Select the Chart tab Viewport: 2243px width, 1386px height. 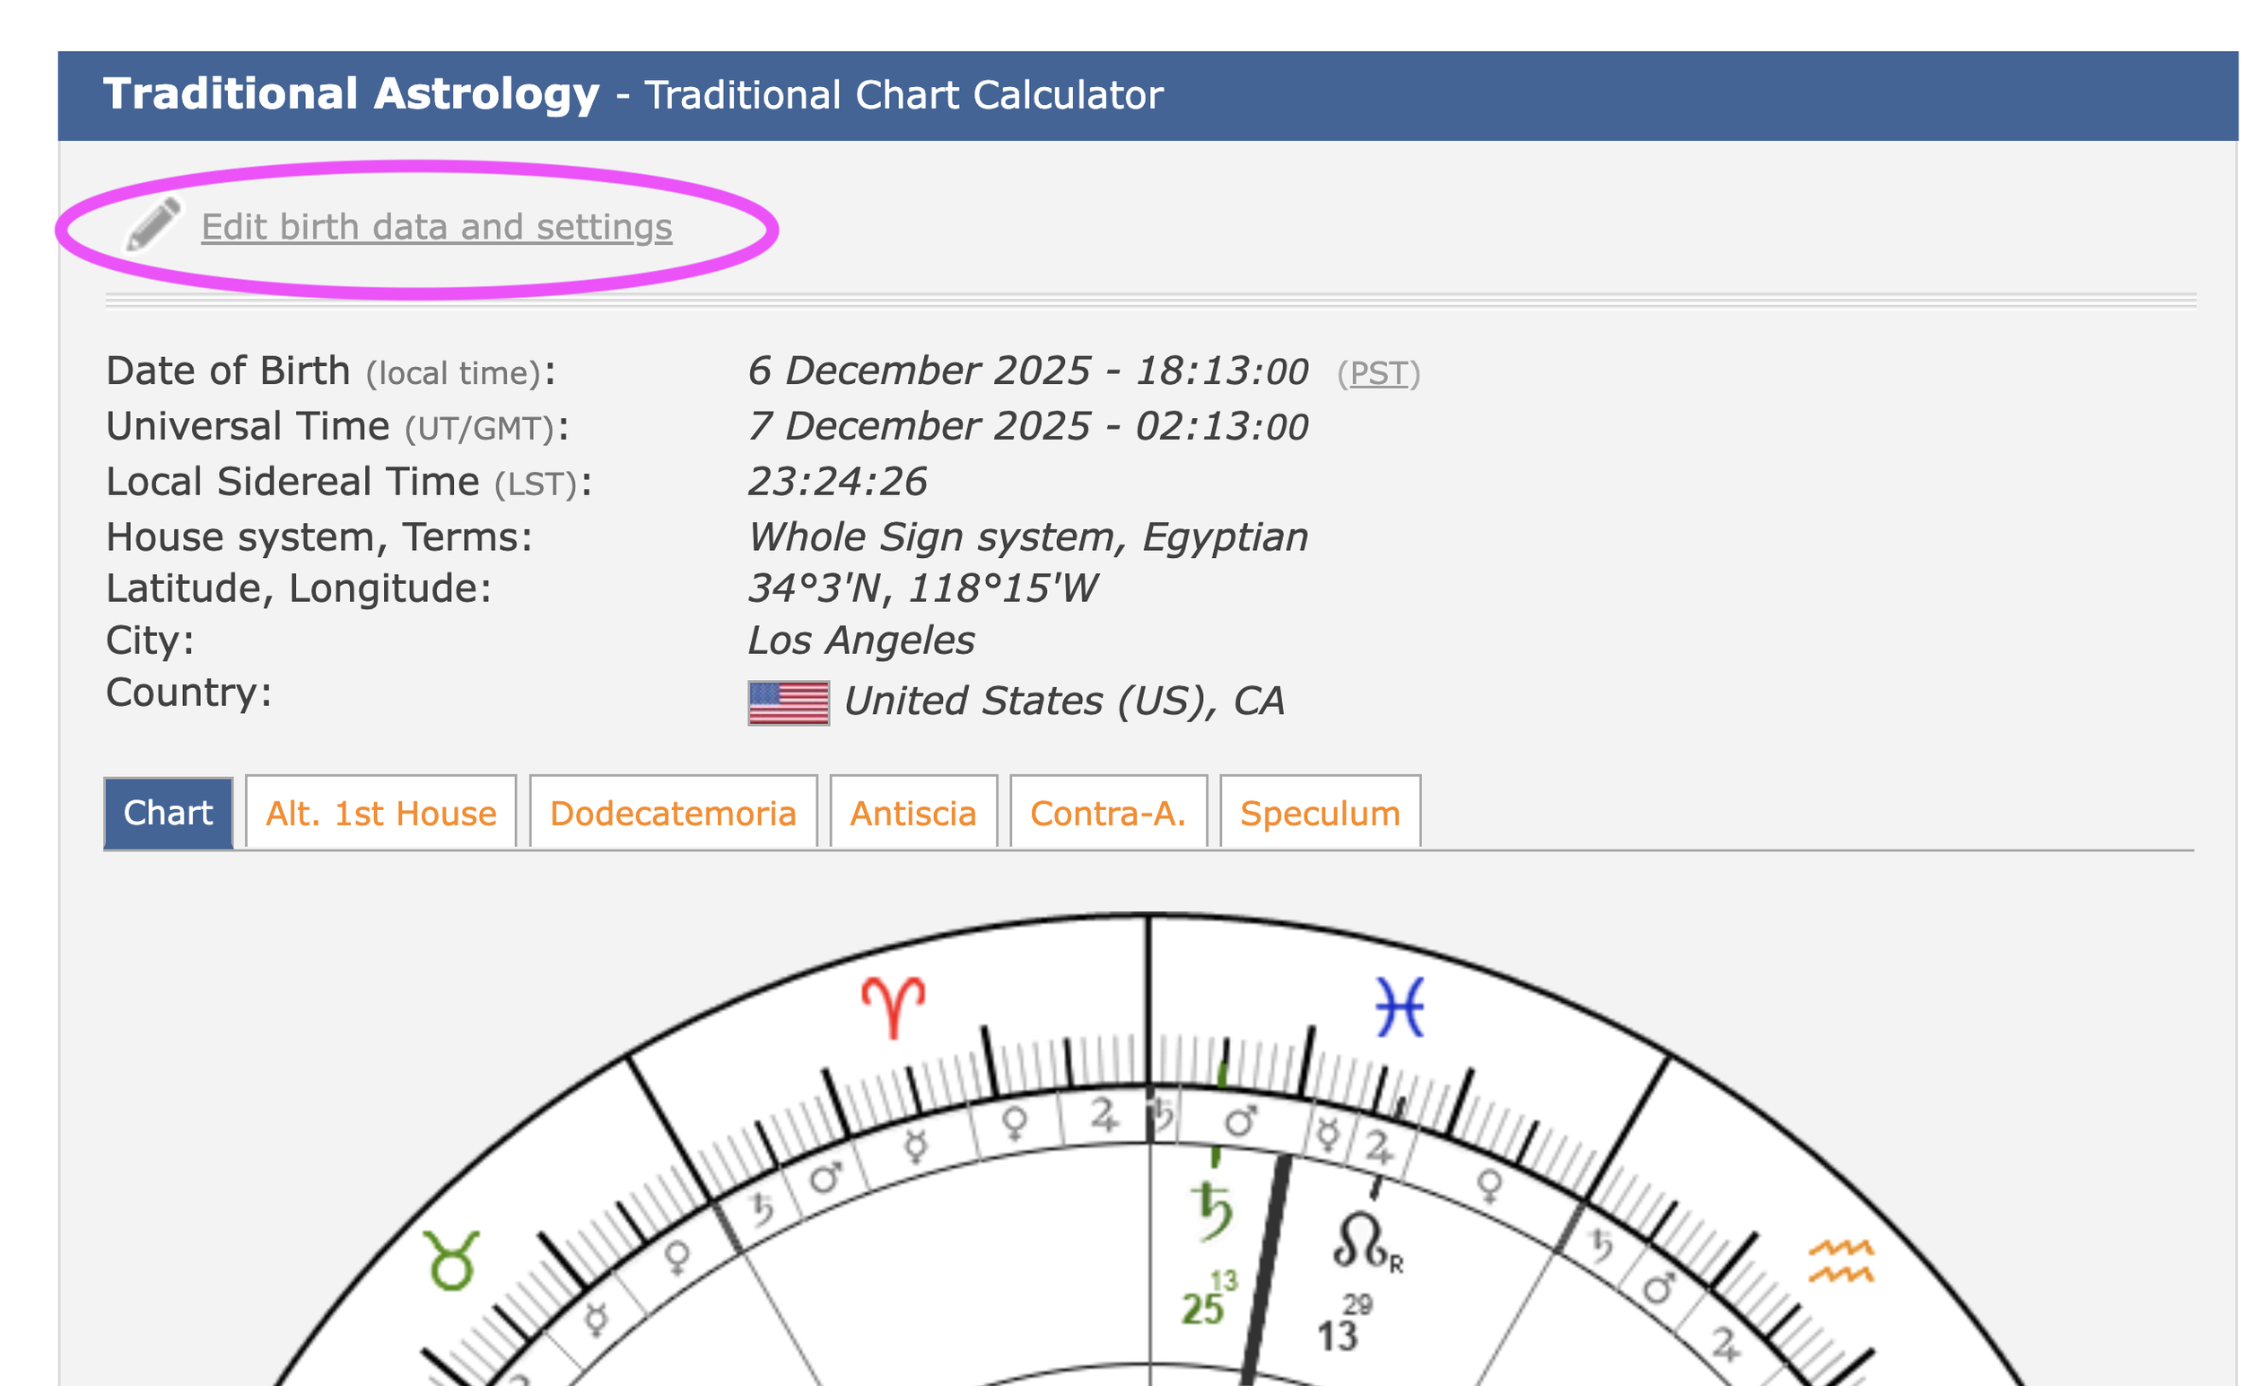pos(169,813)
